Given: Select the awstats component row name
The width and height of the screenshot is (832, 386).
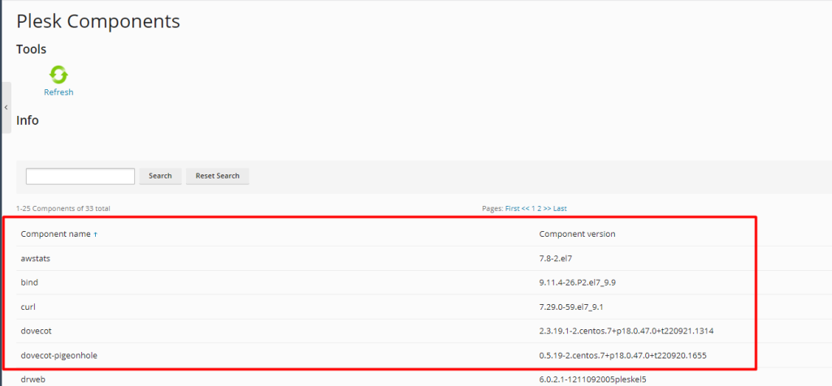Looking at the screenshot, I should tap(36, 259).
